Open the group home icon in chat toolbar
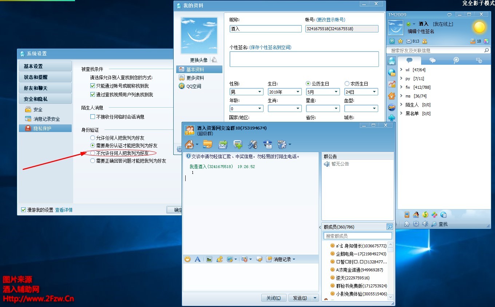The height and width of the screenshot is (307, 495). (189, 144)
